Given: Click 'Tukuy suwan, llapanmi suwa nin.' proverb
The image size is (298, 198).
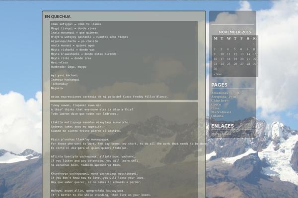Looking at the screenshot, I should coord(77,105).
